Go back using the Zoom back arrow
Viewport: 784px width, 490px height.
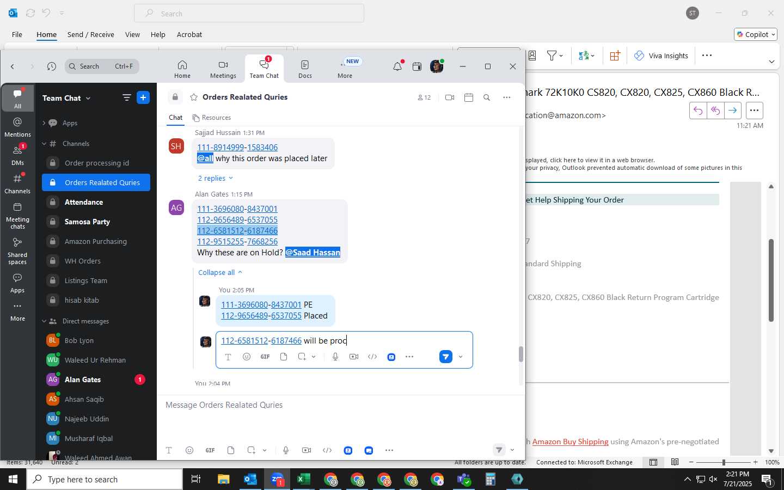[x=12, y=66]
